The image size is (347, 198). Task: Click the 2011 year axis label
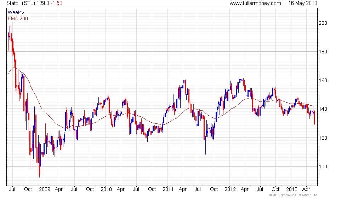(168, 190)
